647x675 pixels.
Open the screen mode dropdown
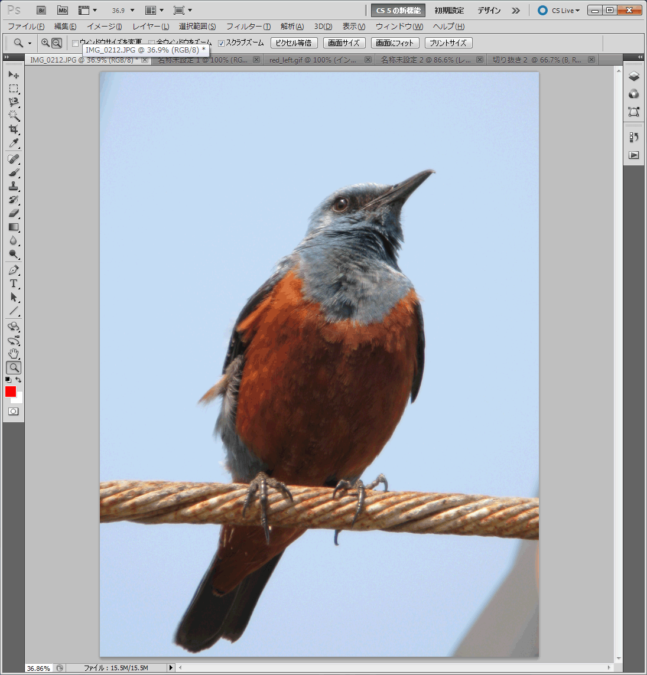(183, 11)
